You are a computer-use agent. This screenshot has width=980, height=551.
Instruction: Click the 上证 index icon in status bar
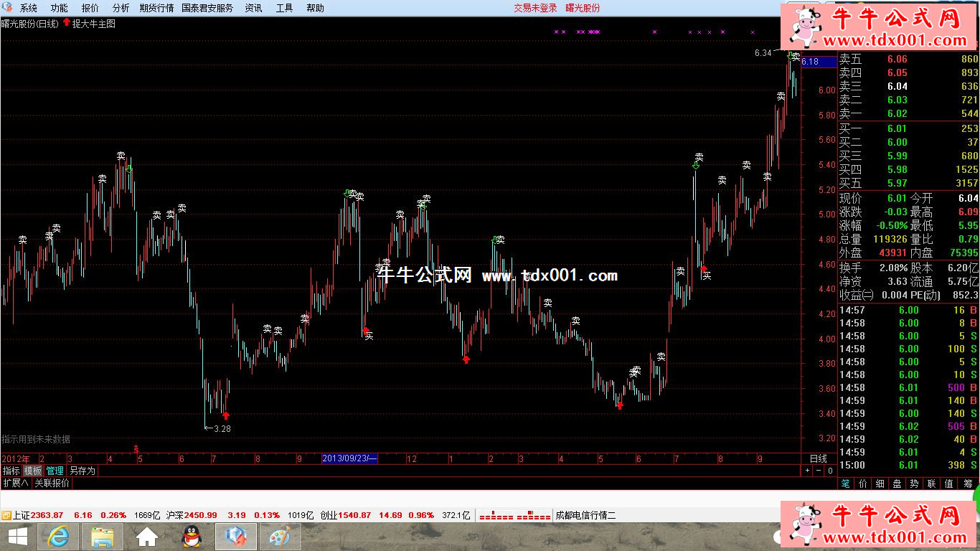click(x=6, y=515)
